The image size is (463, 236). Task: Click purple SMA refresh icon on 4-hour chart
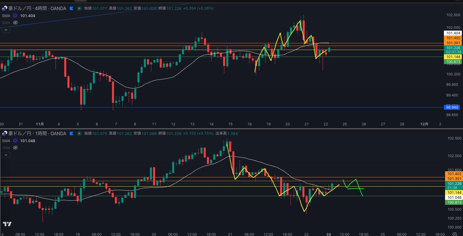pos(15,16)
